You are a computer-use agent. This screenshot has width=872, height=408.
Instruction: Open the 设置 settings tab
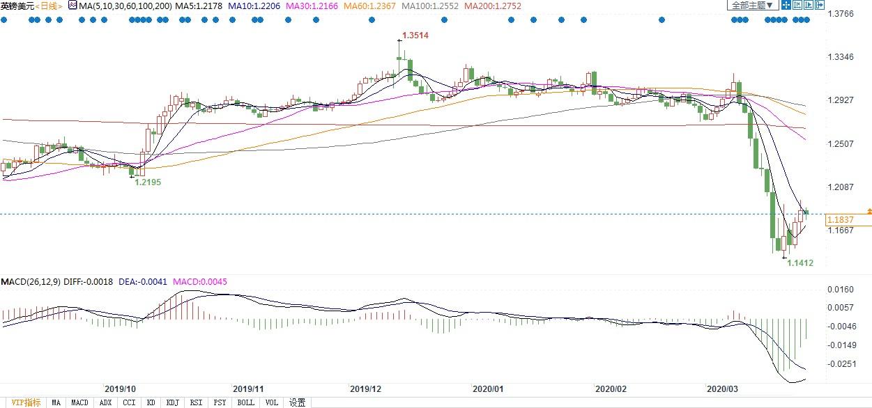click(297, 402)
